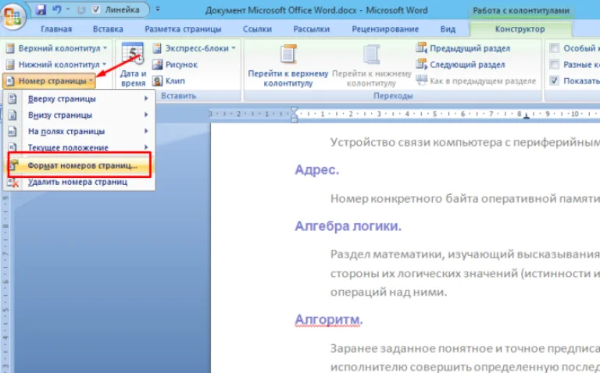This screenshot has width=600, height=373.
Task: Click the heading Алгоритм. in document
Action: coord(328,319)
